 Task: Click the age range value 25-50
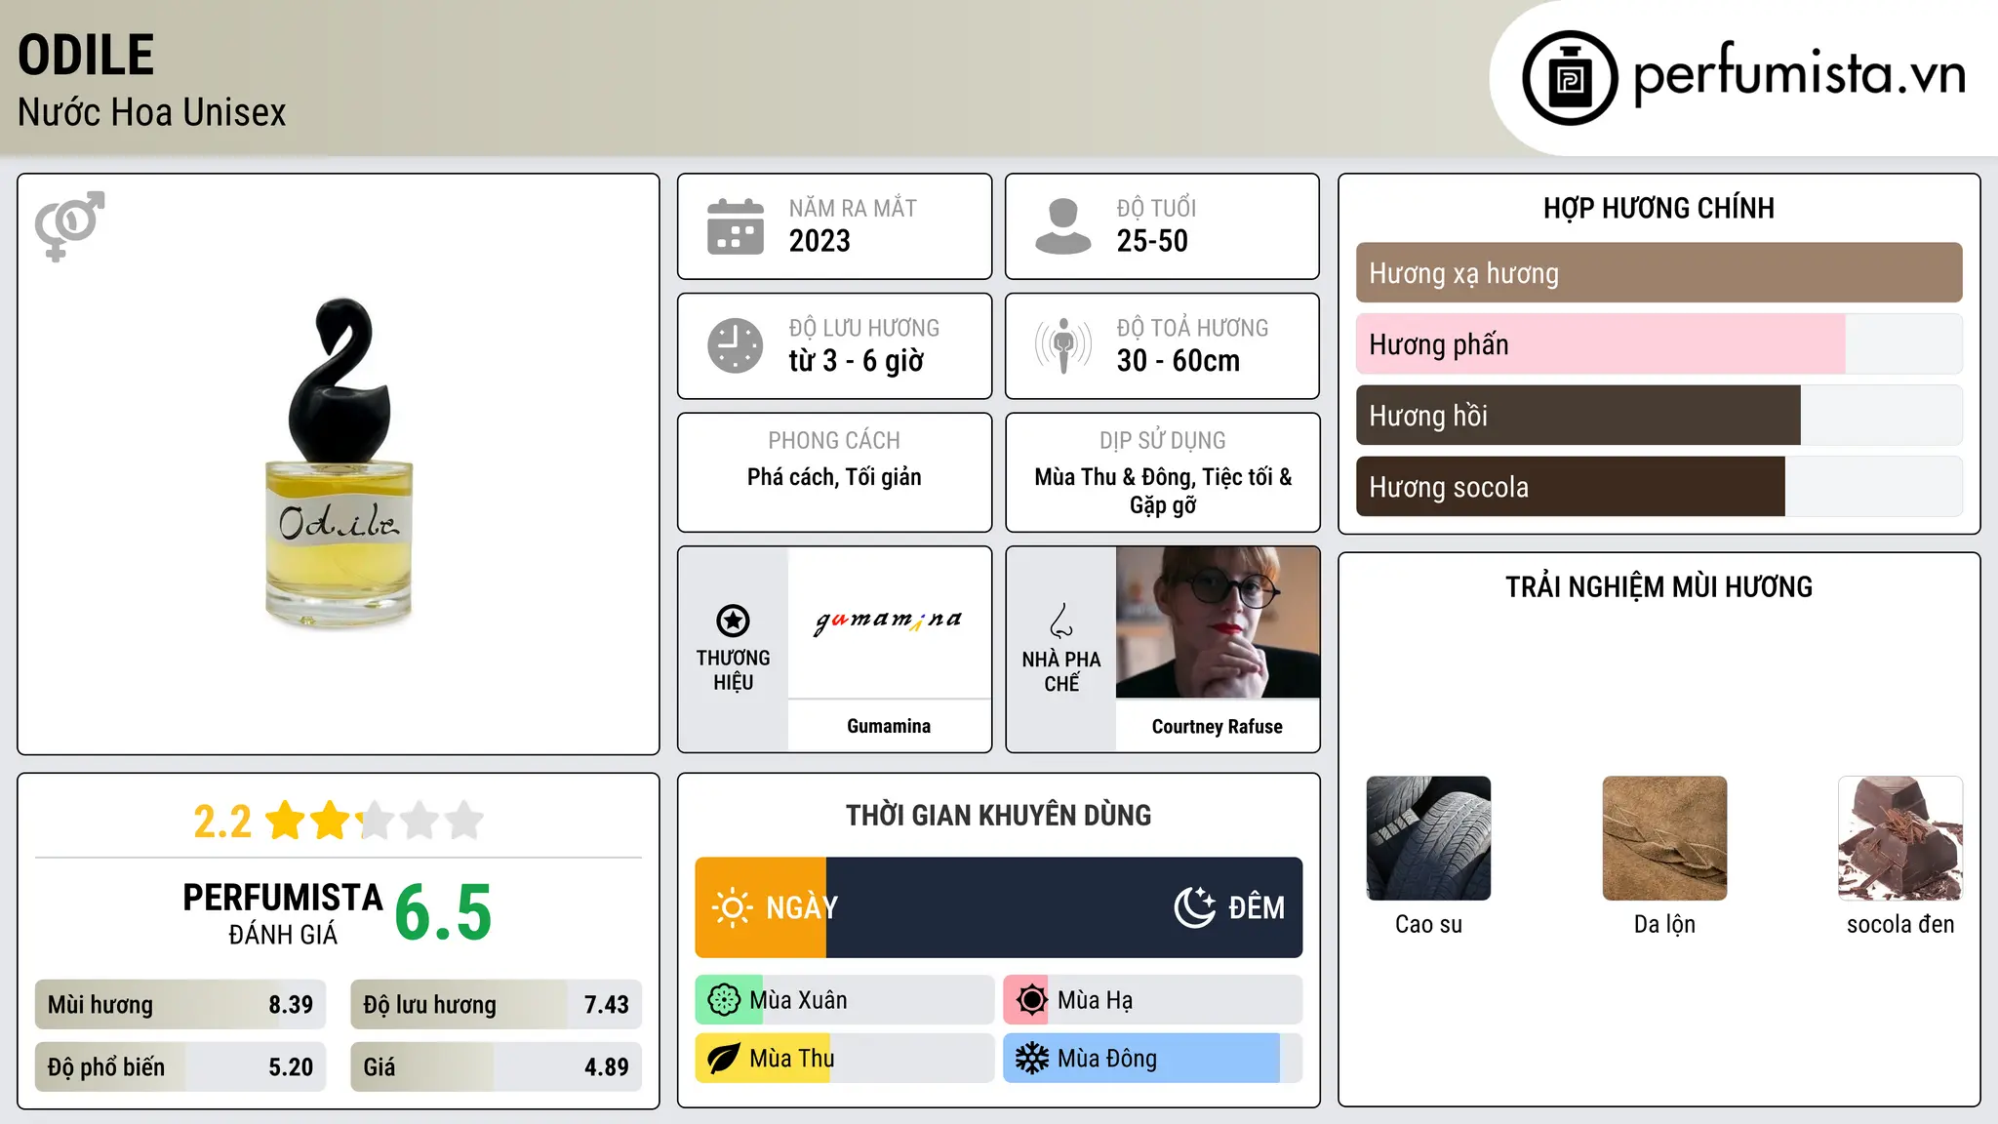pos(1152,241)
